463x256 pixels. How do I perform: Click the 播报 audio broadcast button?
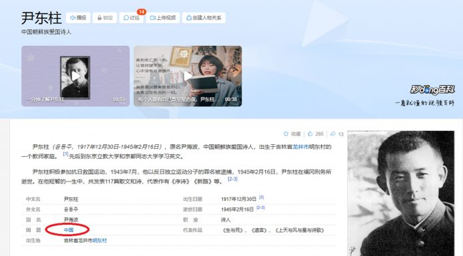pos(78,18)
